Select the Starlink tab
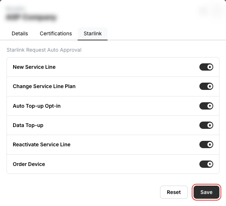This screenshot has height=206, width=226. click(x=93, y=33)
